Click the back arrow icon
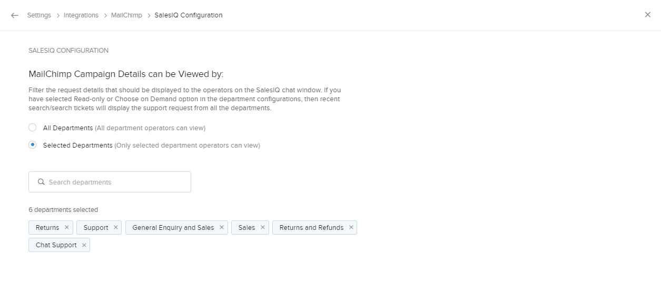Viewport: 661px width, 300px height. pyautogui.click(x=15, y=15)
